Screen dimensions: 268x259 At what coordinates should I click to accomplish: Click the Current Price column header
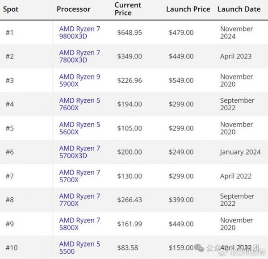(128, 9)
